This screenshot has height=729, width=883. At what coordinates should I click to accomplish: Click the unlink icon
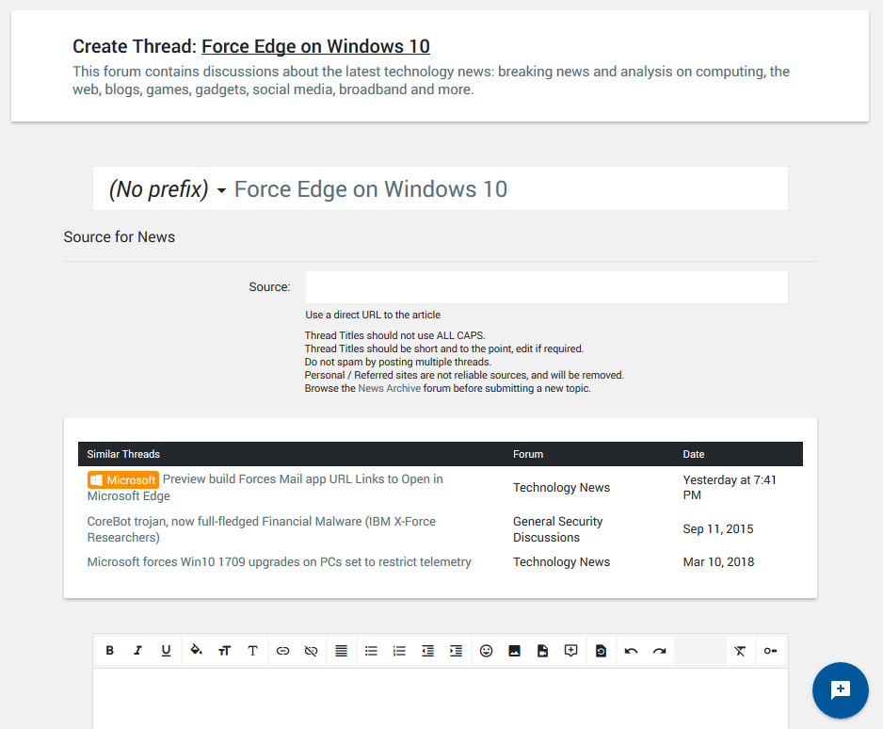point(311,651)
